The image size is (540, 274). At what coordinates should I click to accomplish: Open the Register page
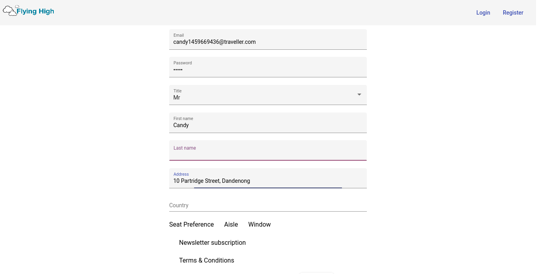[513, 13]
